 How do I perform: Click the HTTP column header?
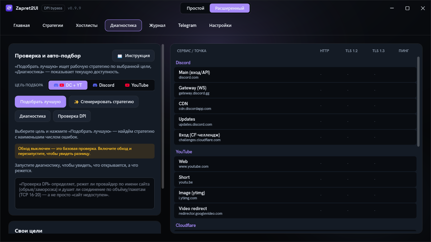point(325,51)
